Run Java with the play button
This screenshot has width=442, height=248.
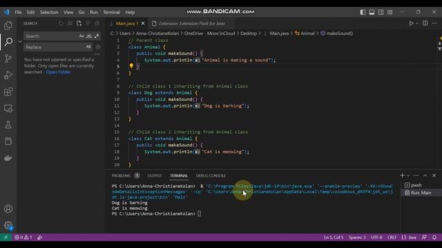411,23
